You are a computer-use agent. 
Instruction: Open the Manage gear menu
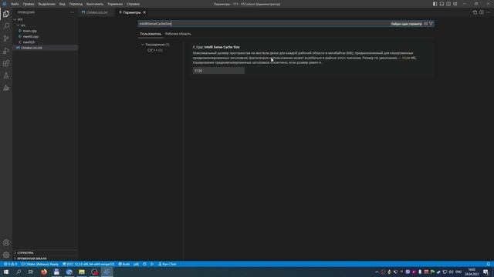6,255
